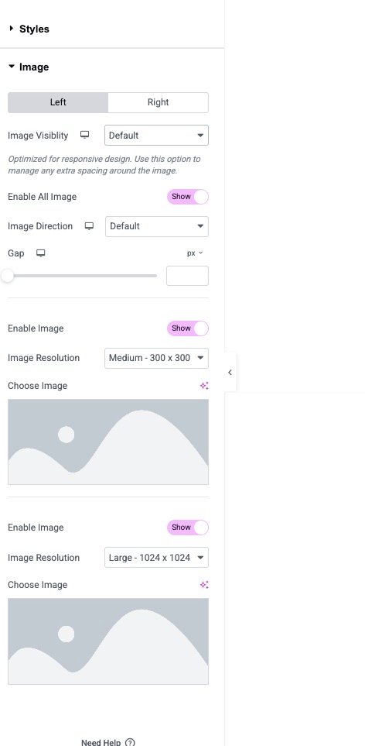
Task: Open the Image Visiblity dropdown
Action: coord(156,135)
